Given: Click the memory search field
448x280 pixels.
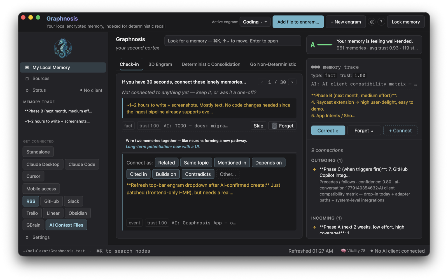Looking at the screenshot, I should coord(233,41).
